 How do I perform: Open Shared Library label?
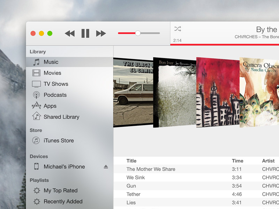point(61,117)
